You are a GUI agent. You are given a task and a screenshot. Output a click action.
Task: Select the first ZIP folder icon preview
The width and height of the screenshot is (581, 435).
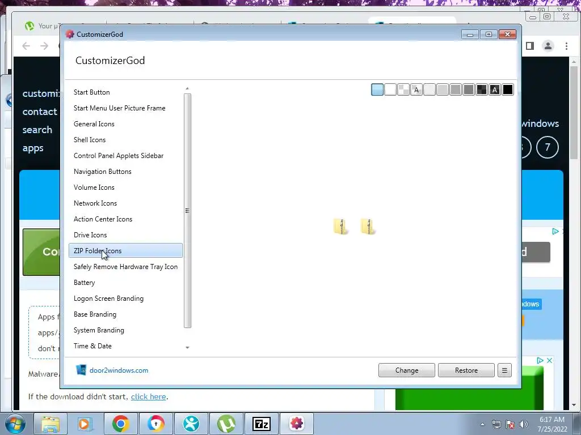point(340,227)
